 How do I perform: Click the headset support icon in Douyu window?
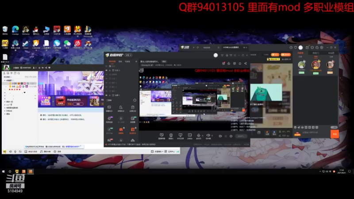click(x=317, y=47)
